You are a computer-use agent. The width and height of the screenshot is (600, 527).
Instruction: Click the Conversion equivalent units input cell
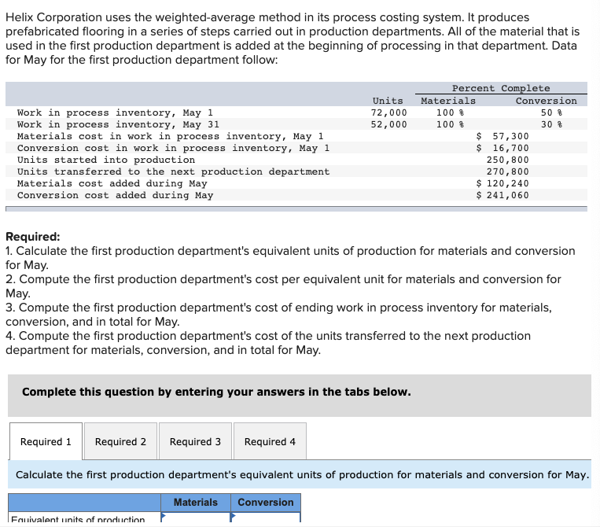coord(266,518)
